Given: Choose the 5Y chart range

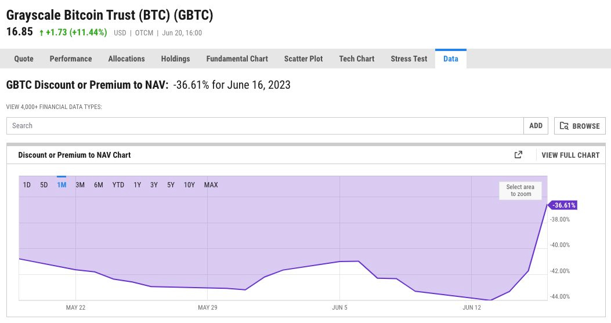Looking at the screenshot, I should point(171,185).
